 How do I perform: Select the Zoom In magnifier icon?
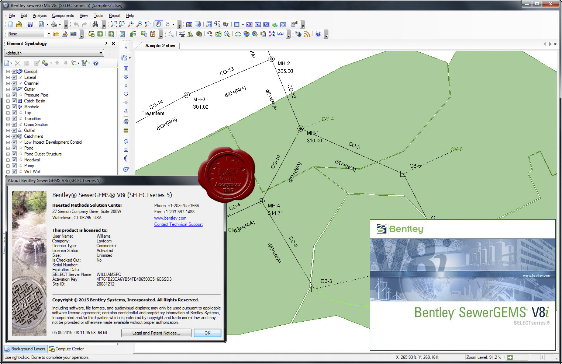(x=131, y=24)
